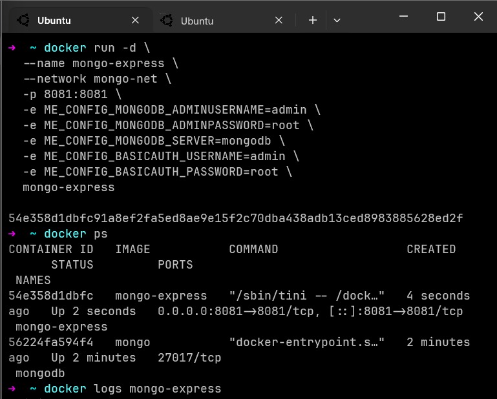
Task: Click the Ubuntu logo on second tab
Action: [167, 21]
